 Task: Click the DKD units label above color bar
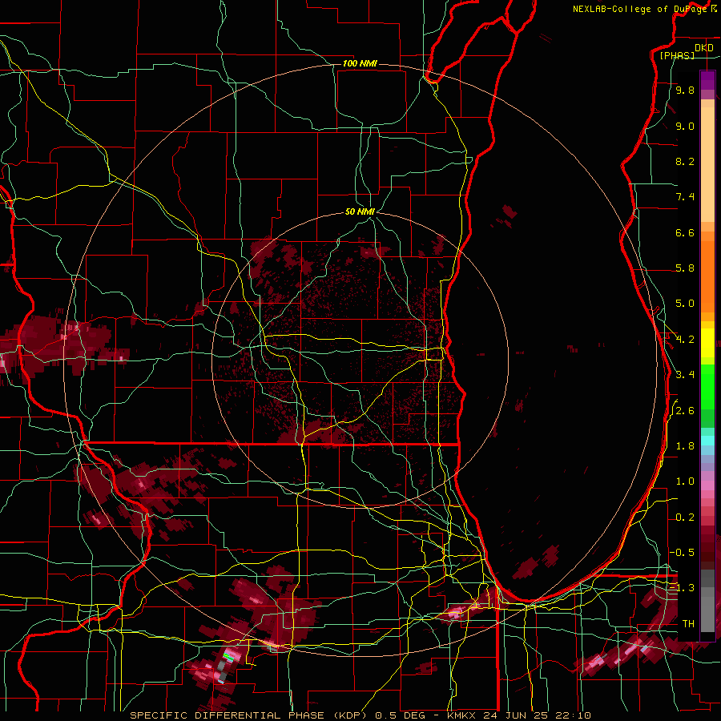click(x=704, y=48)
